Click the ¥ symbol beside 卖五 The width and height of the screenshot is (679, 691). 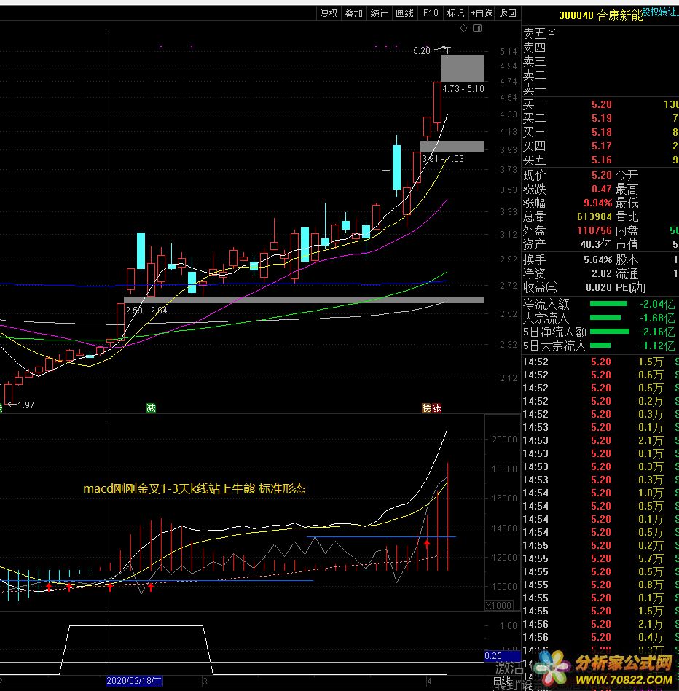[x=552, y=34]
